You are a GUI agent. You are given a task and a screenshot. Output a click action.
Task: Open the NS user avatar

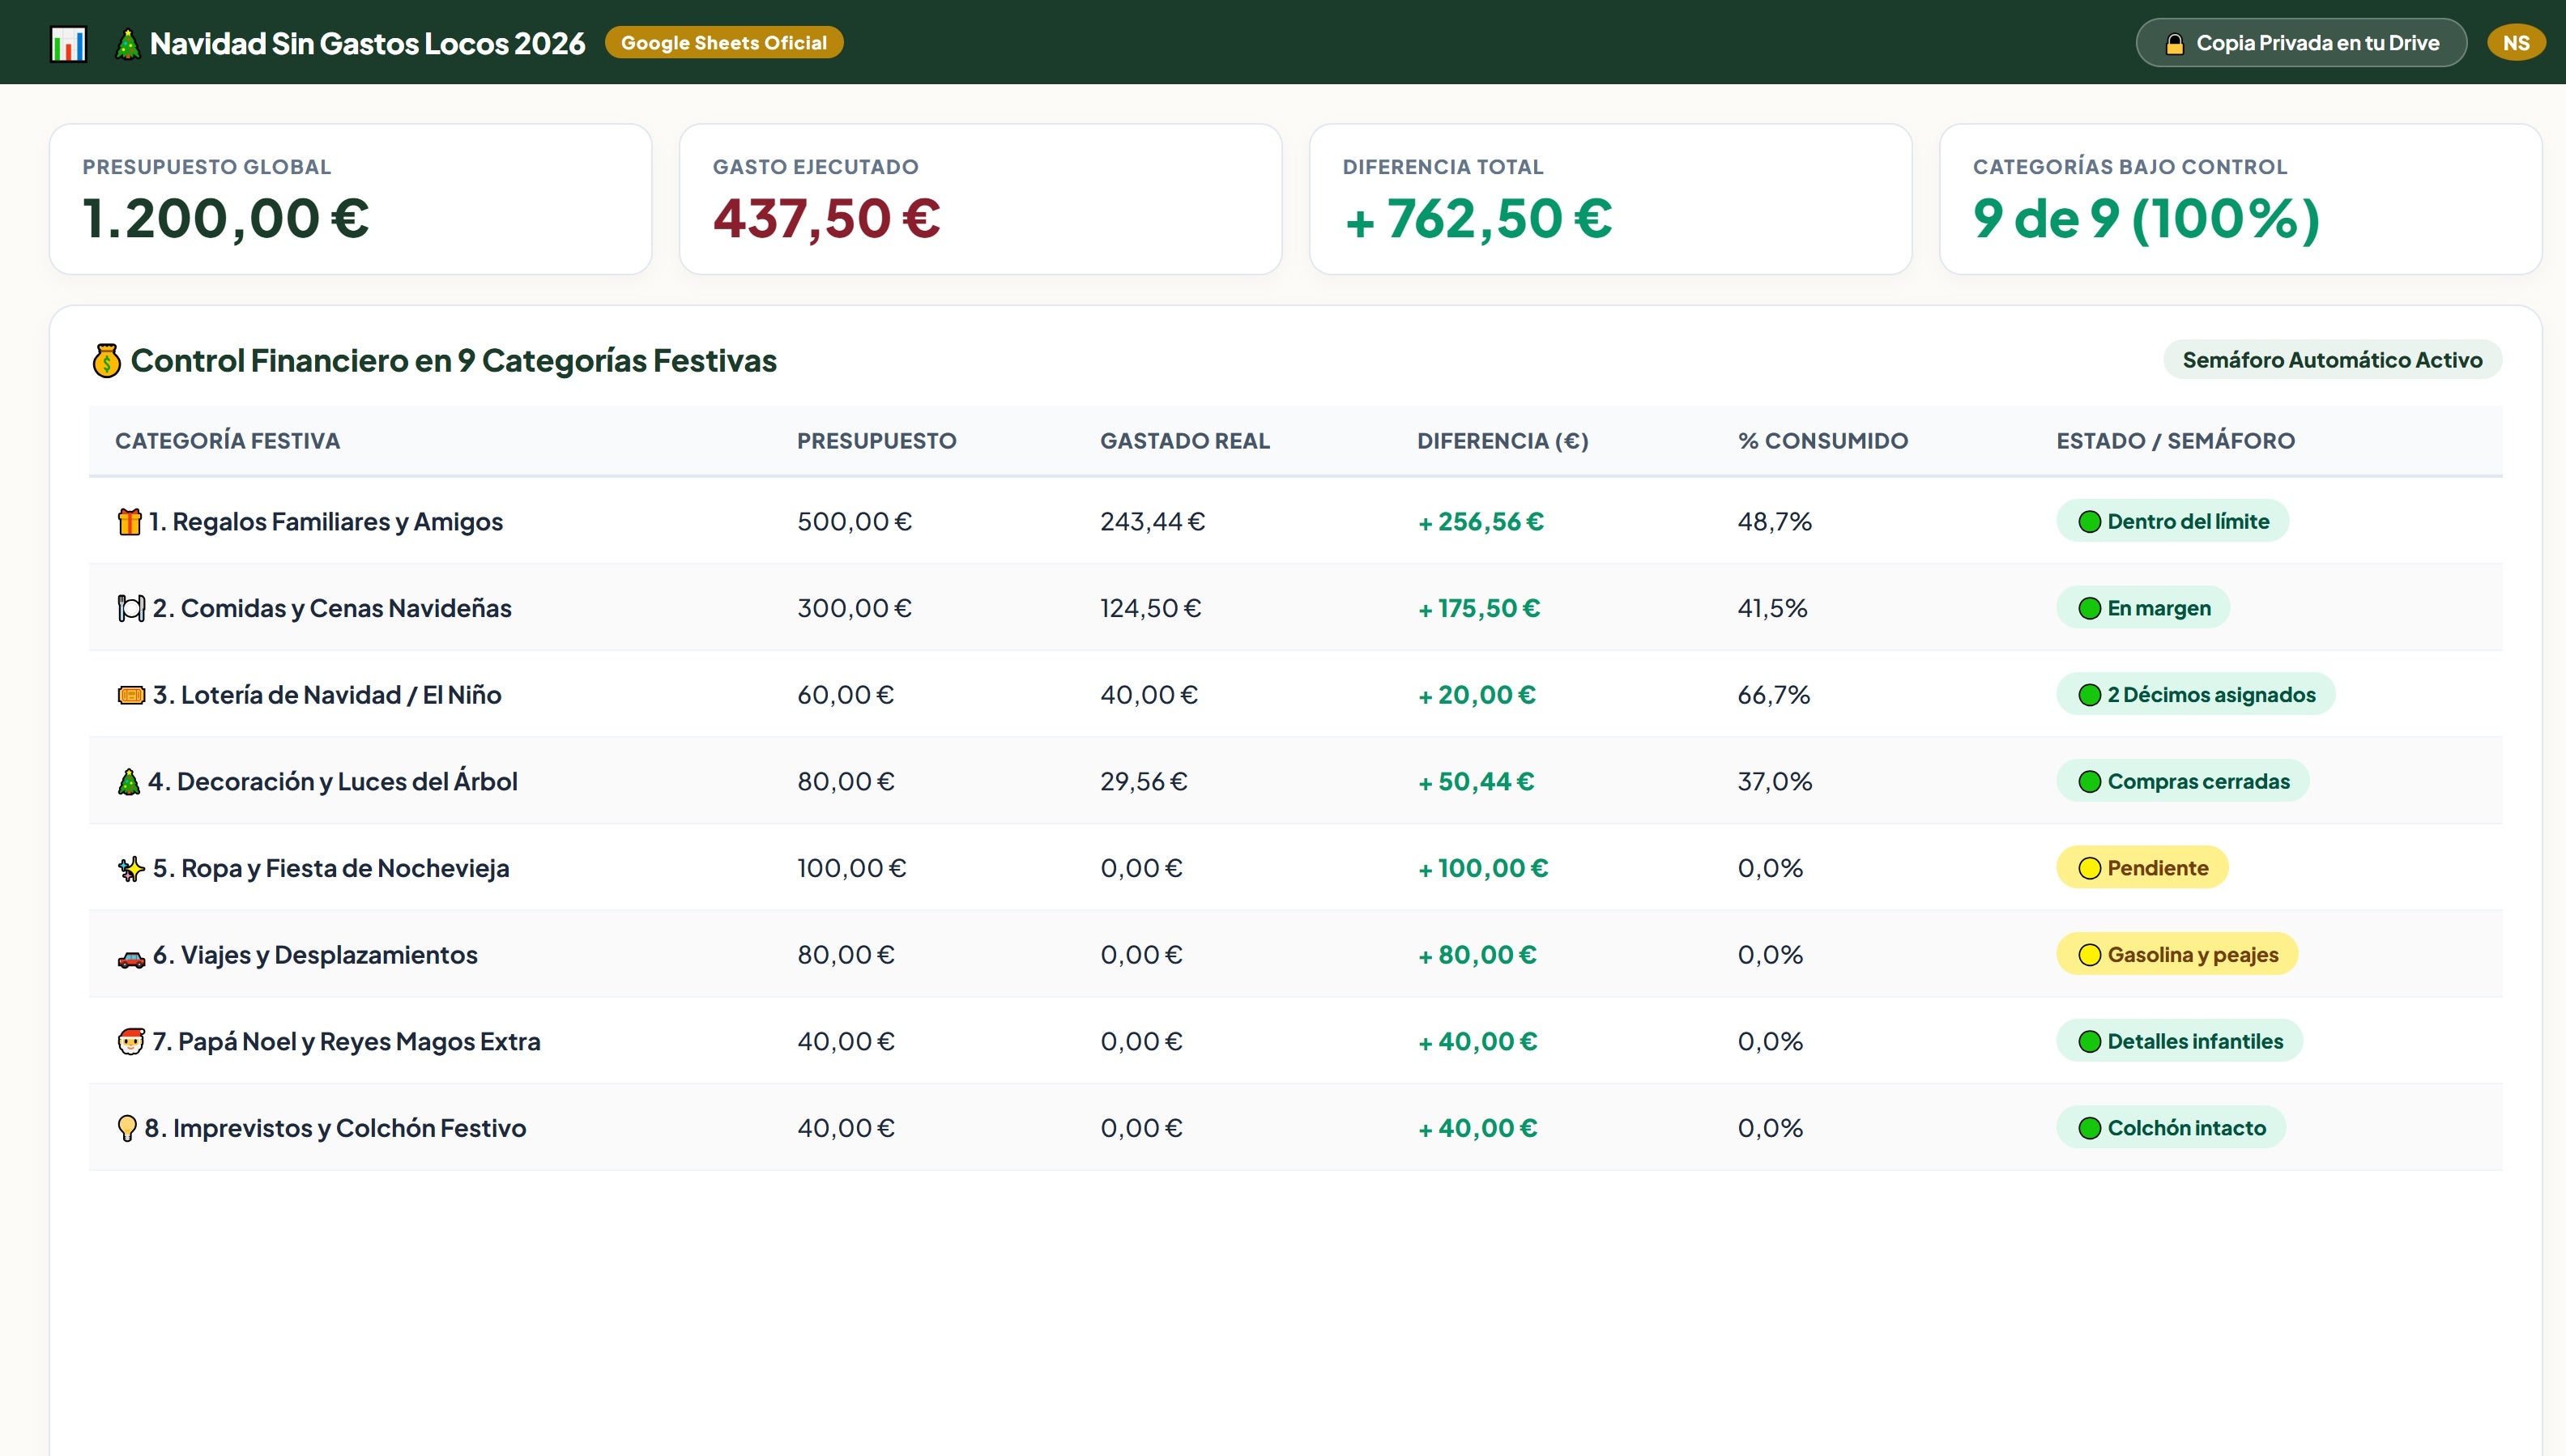click(x=2516, y=43)
